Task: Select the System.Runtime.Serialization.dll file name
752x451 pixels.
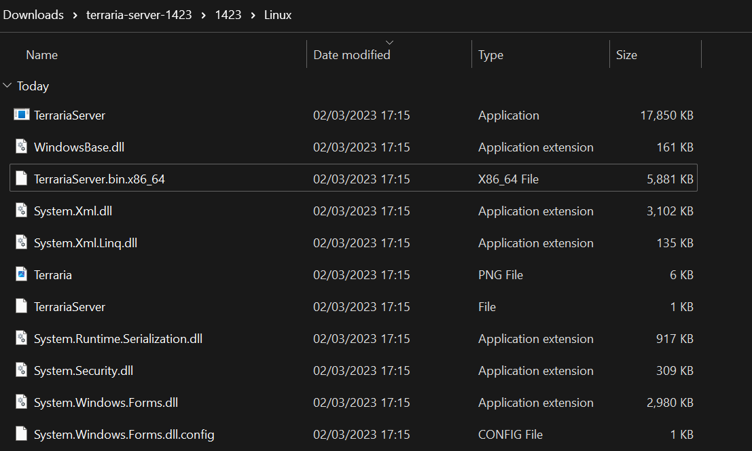Action: pos(118,339)
